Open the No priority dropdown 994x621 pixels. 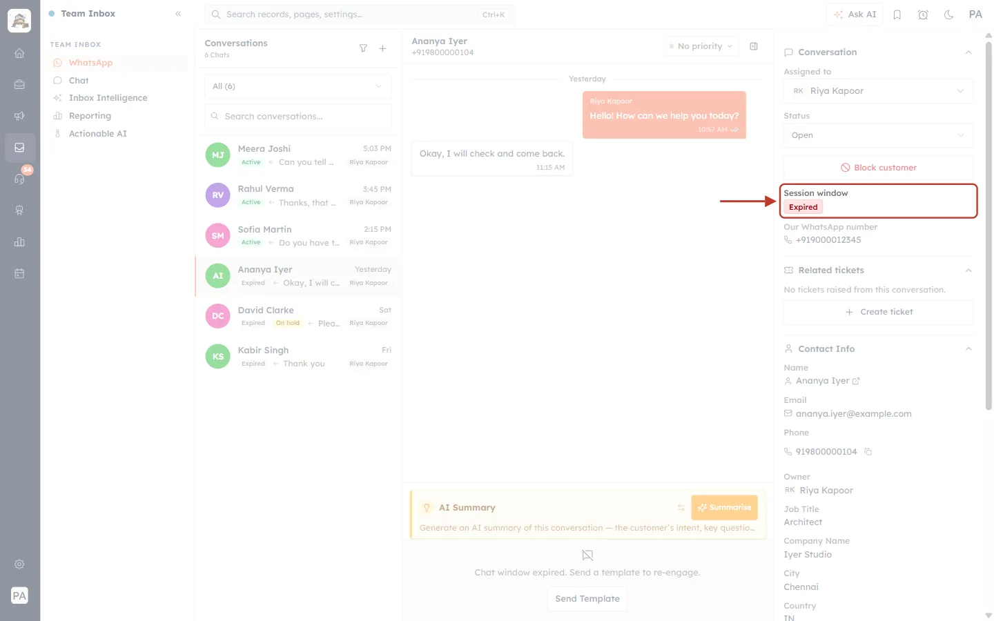pyautogui.click(x=700, y=46)
